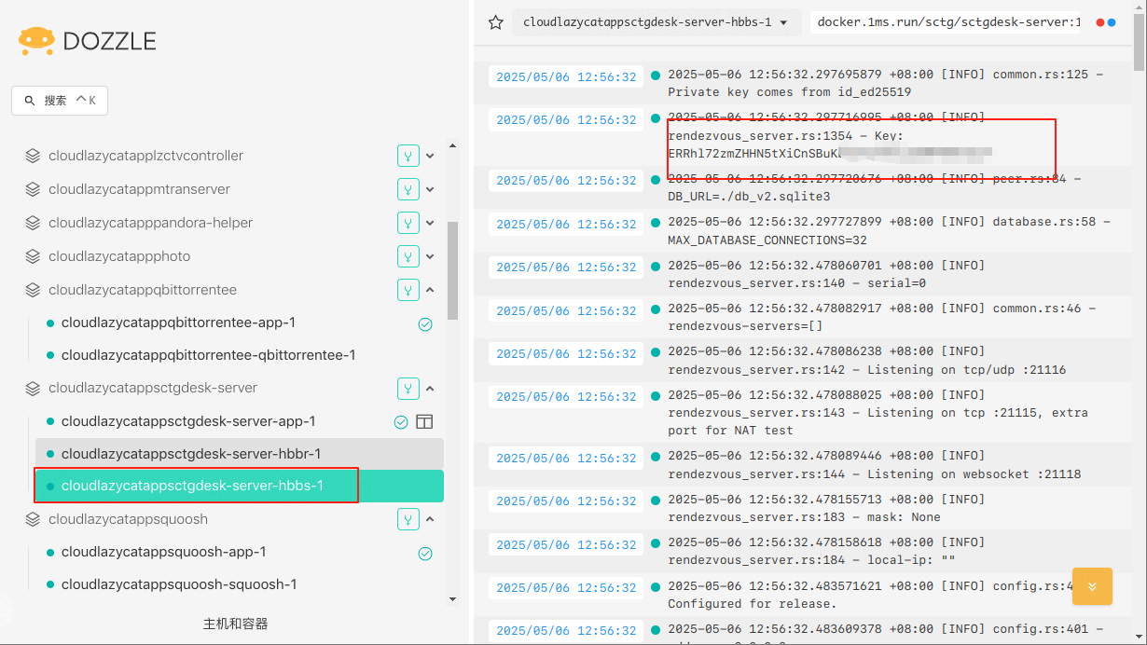The image size is (1147, 645).
Task: Click timestamp of the serial=0 log line
Action: [x=566, y=268]
